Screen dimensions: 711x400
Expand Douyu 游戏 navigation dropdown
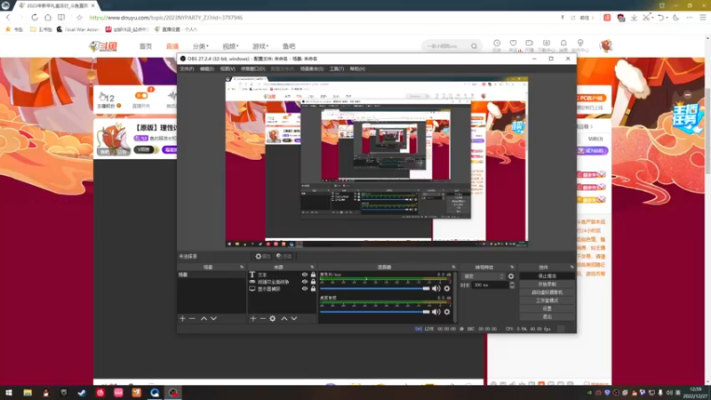click(260, 46)
